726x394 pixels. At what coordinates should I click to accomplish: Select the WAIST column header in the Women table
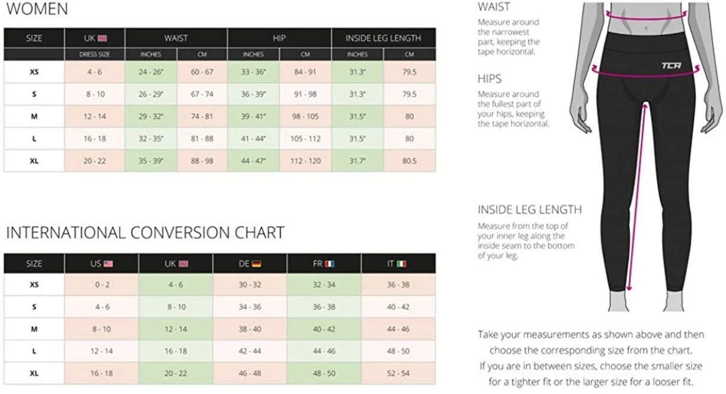[x=176, y=39]
